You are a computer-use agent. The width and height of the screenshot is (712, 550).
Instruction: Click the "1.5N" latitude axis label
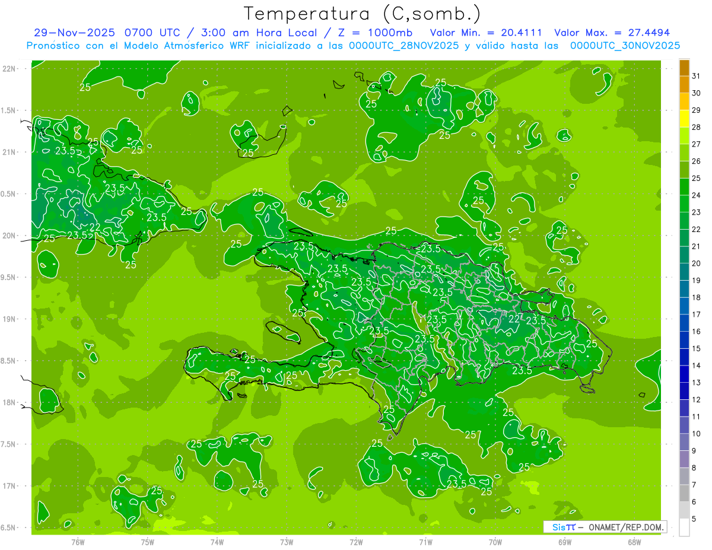pos(9,110)
